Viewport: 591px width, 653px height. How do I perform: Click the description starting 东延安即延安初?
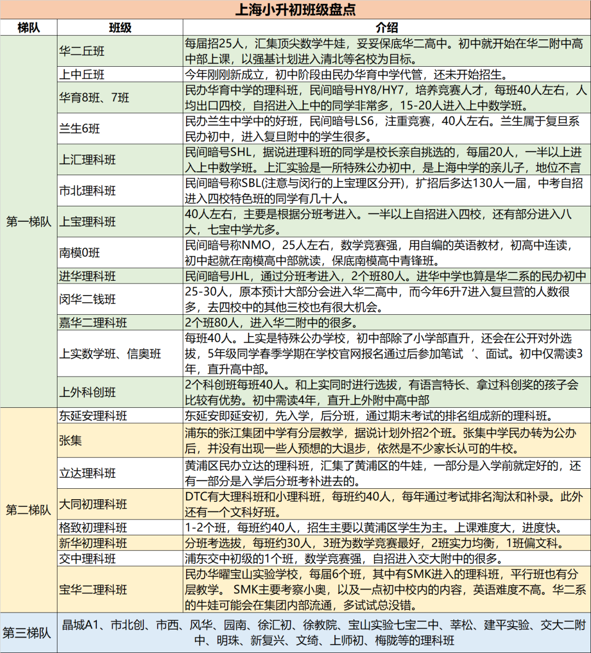[386, 415]
